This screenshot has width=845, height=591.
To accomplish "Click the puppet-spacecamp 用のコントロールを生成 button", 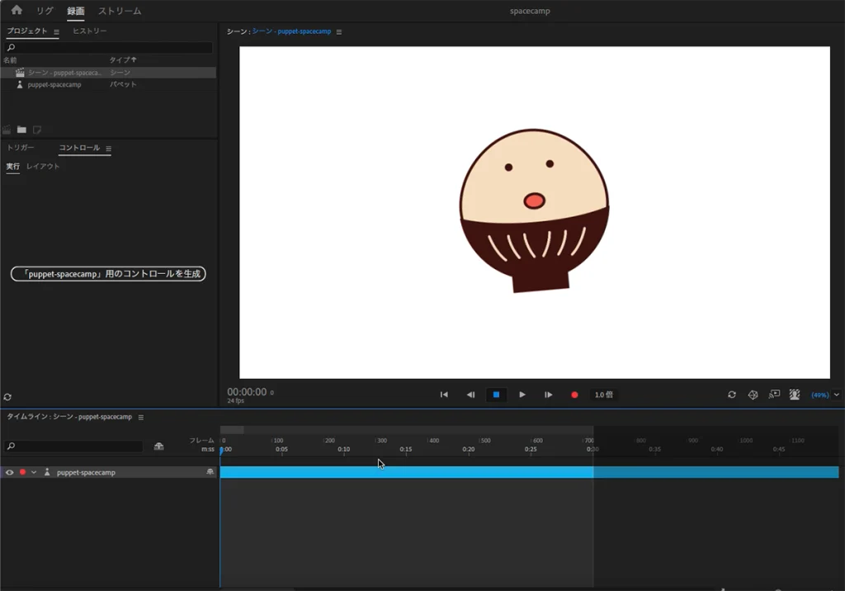I will [108, 273].
